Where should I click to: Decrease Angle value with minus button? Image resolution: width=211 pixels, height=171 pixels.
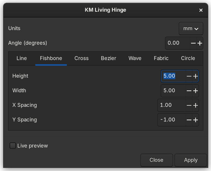point(193,43)
